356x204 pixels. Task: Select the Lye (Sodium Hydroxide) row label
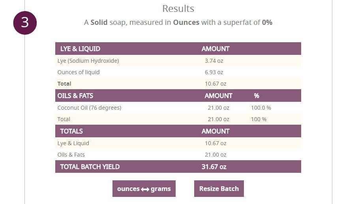88,61
